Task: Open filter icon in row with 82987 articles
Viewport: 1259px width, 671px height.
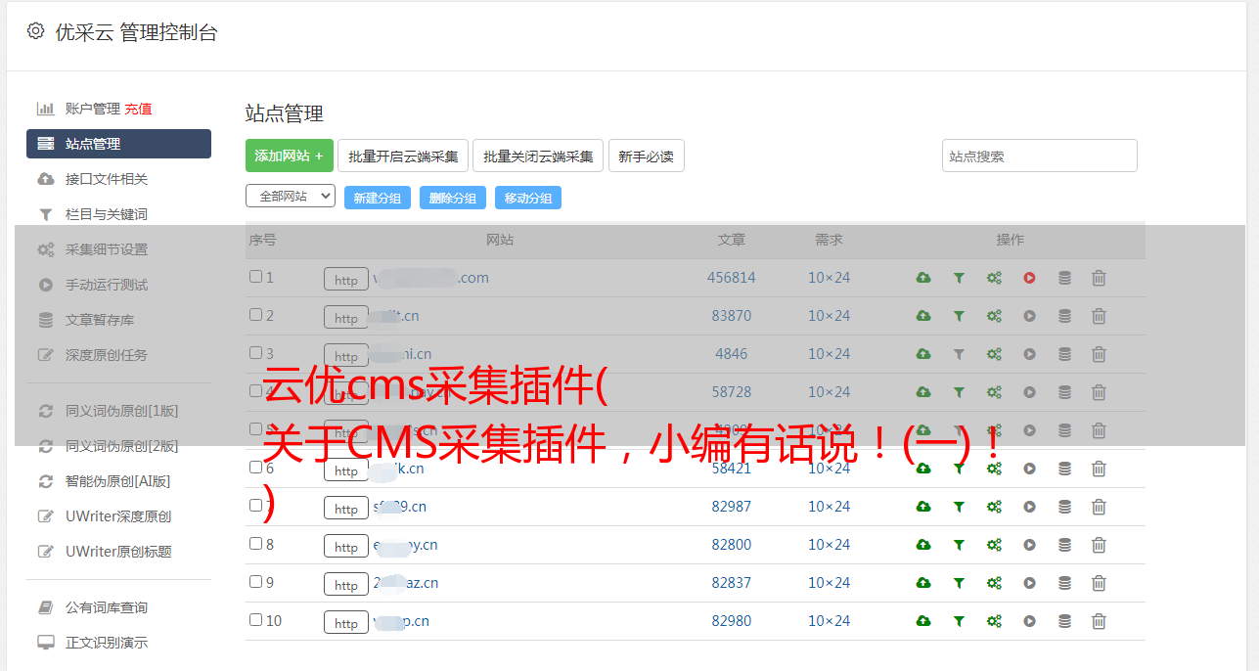Action: click(959, 507)
